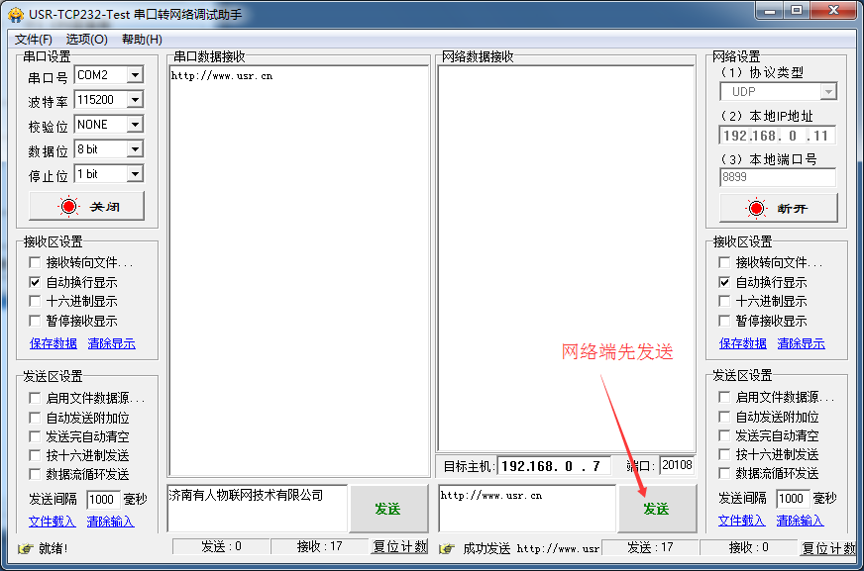Open the 串口号 COM2 dropdown
864x571 pixels.
click(x=135, y=75)
